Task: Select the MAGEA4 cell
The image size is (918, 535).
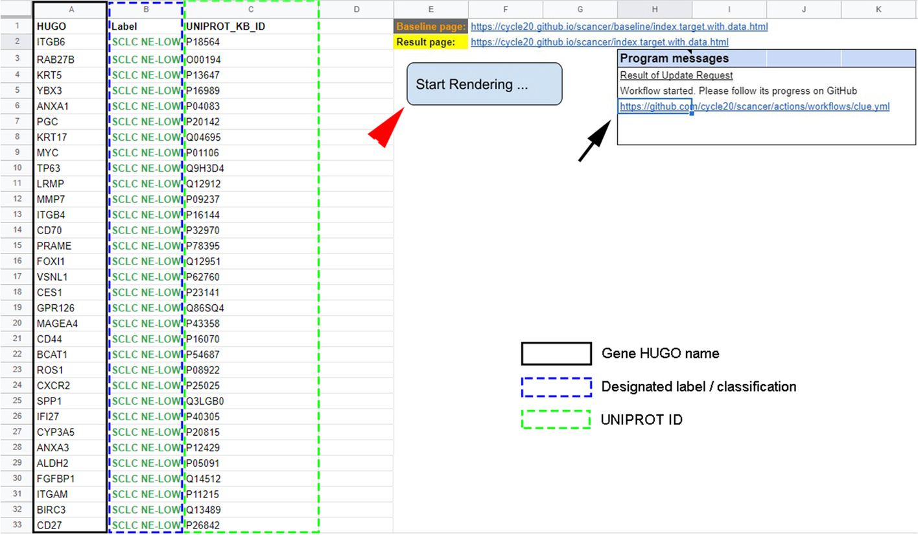Action: [70, 323]
